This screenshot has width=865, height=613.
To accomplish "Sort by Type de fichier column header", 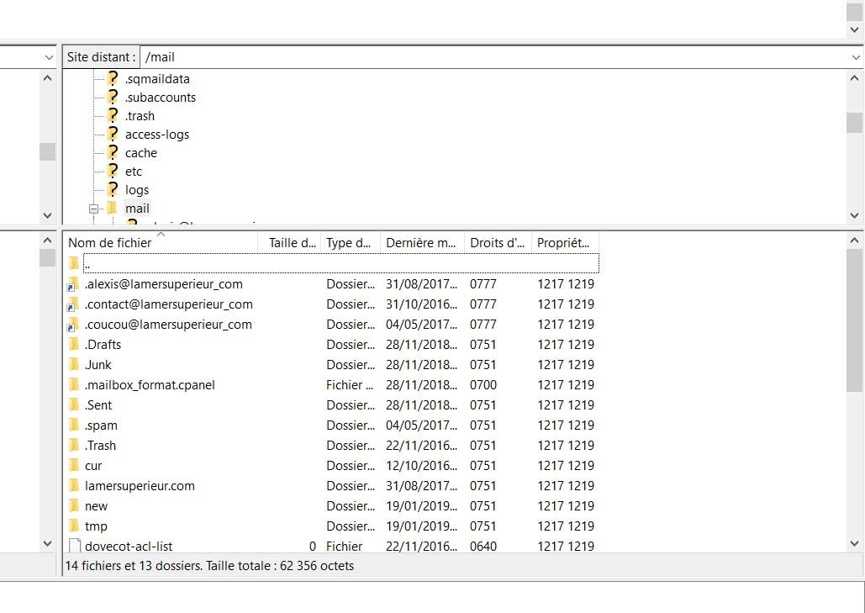I will point(351,243).
